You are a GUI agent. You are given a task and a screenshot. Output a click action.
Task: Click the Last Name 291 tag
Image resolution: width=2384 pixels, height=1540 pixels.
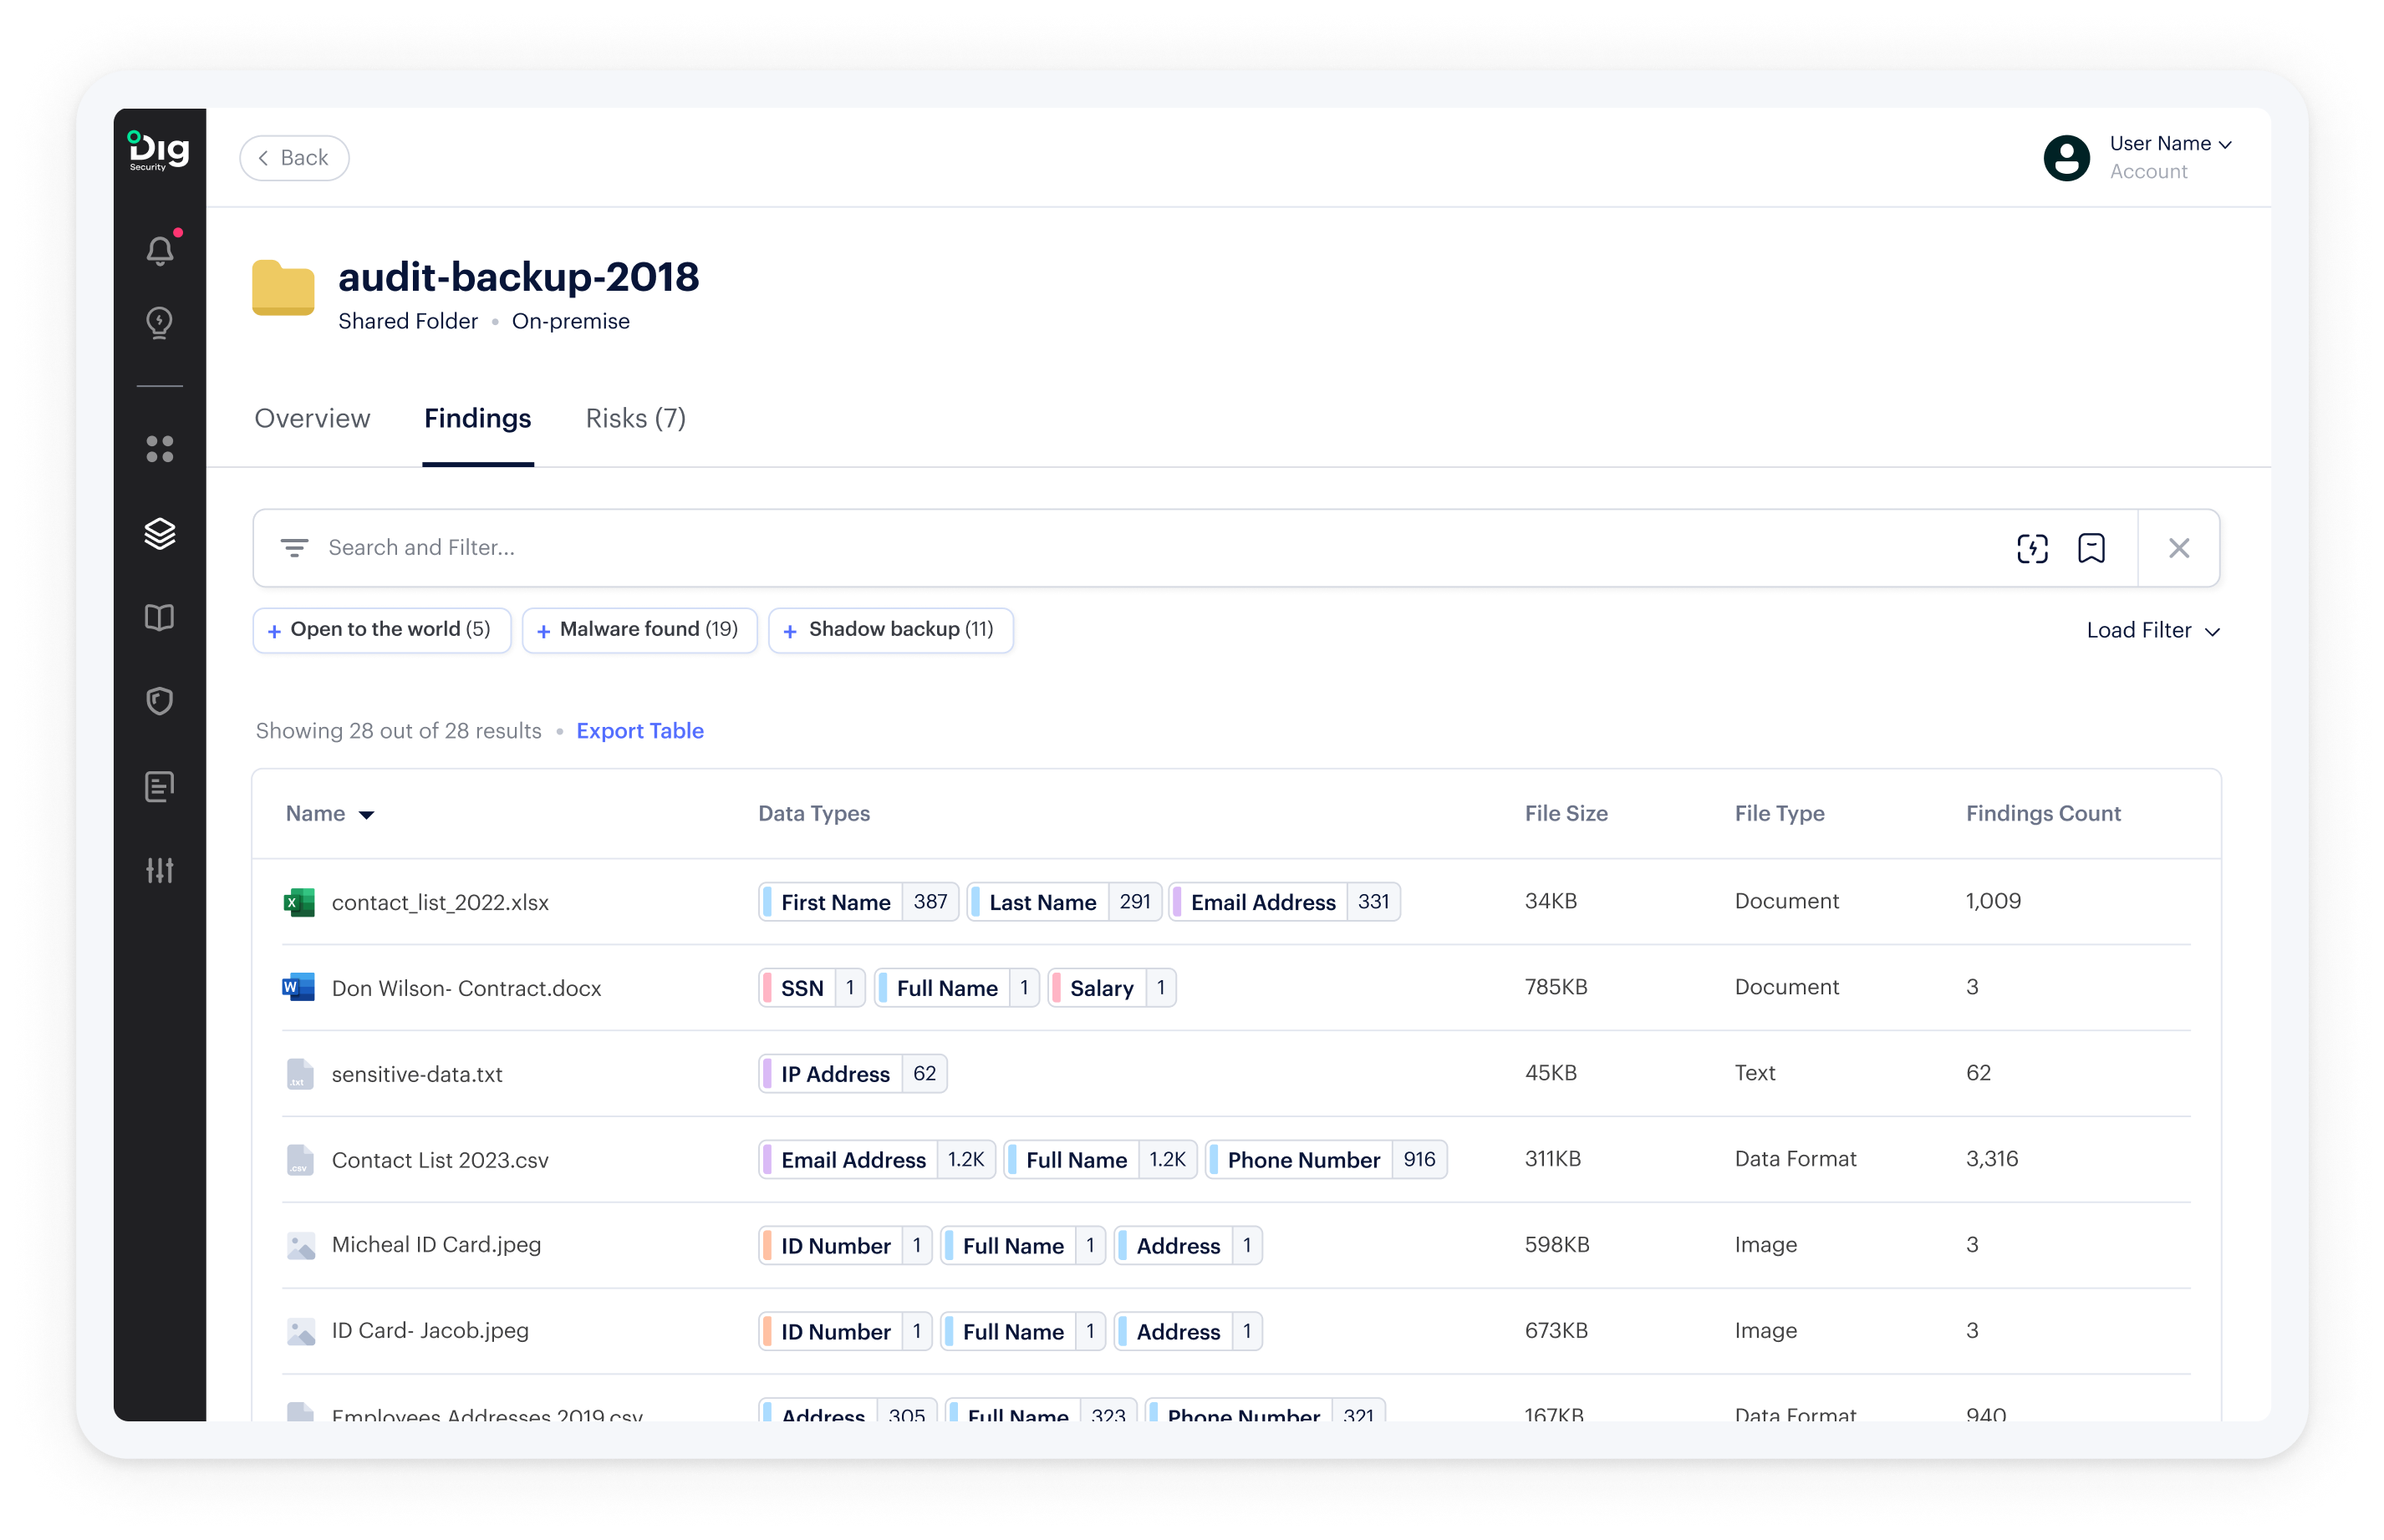point(1064,902)
